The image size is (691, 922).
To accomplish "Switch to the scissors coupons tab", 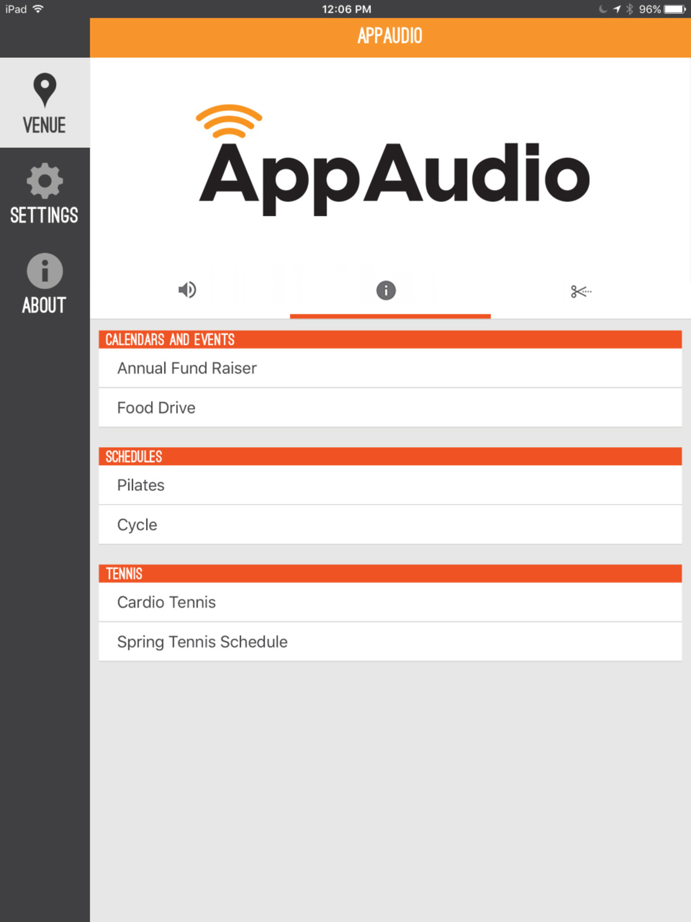I will coord(581,291).
